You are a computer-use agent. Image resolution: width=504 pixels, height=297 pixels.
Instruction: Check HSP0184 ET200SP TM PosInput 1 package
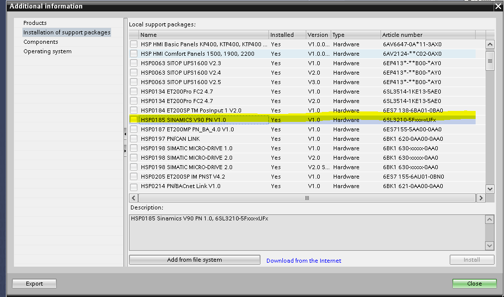coord(133,110)
